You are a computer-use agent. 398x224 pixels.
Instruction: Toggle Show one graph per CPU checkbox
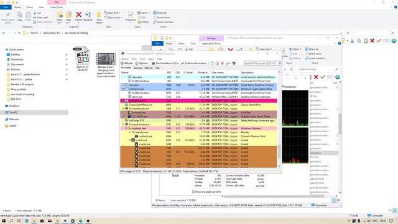[193, 192]
